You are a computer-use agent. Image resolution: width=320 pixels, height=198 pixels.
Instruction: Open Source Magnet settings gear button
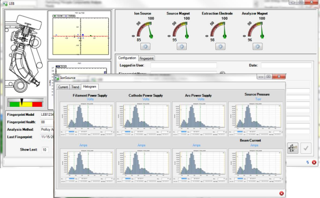(181, 46)
